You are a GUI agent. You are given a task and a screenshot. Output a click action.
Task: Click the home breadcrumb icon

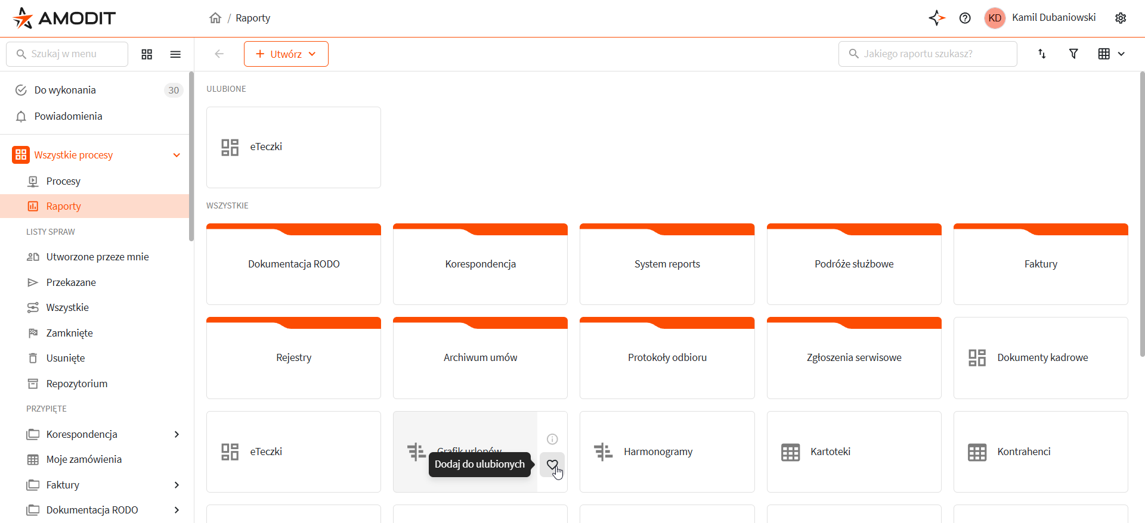coord(215,18)
